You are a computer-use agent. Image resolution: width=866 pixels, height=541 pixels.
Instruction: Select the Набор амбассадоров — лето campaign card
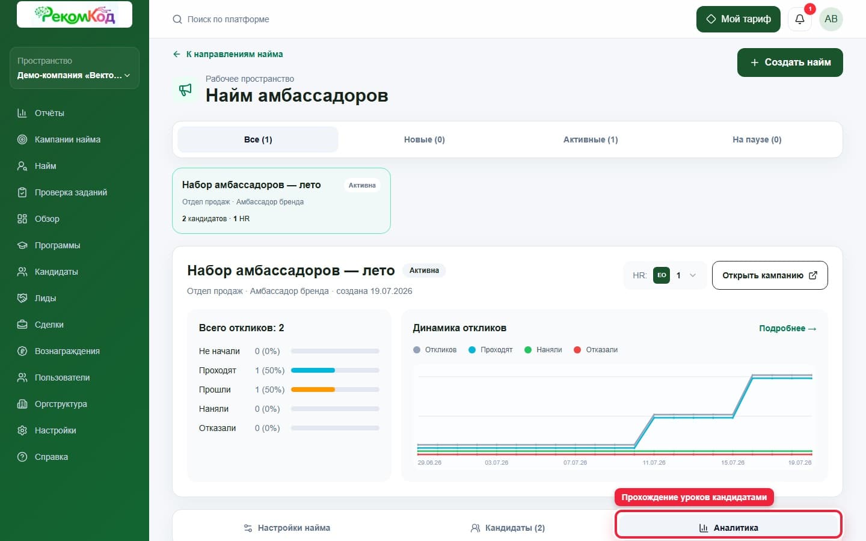click(x=281, y=201)
